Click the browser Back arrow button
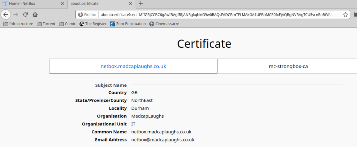357x147 pixels. point(6,15)
